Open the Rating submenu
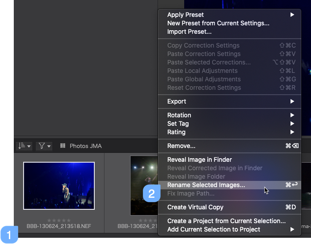The image size is (311, 244). click(230, 132)
